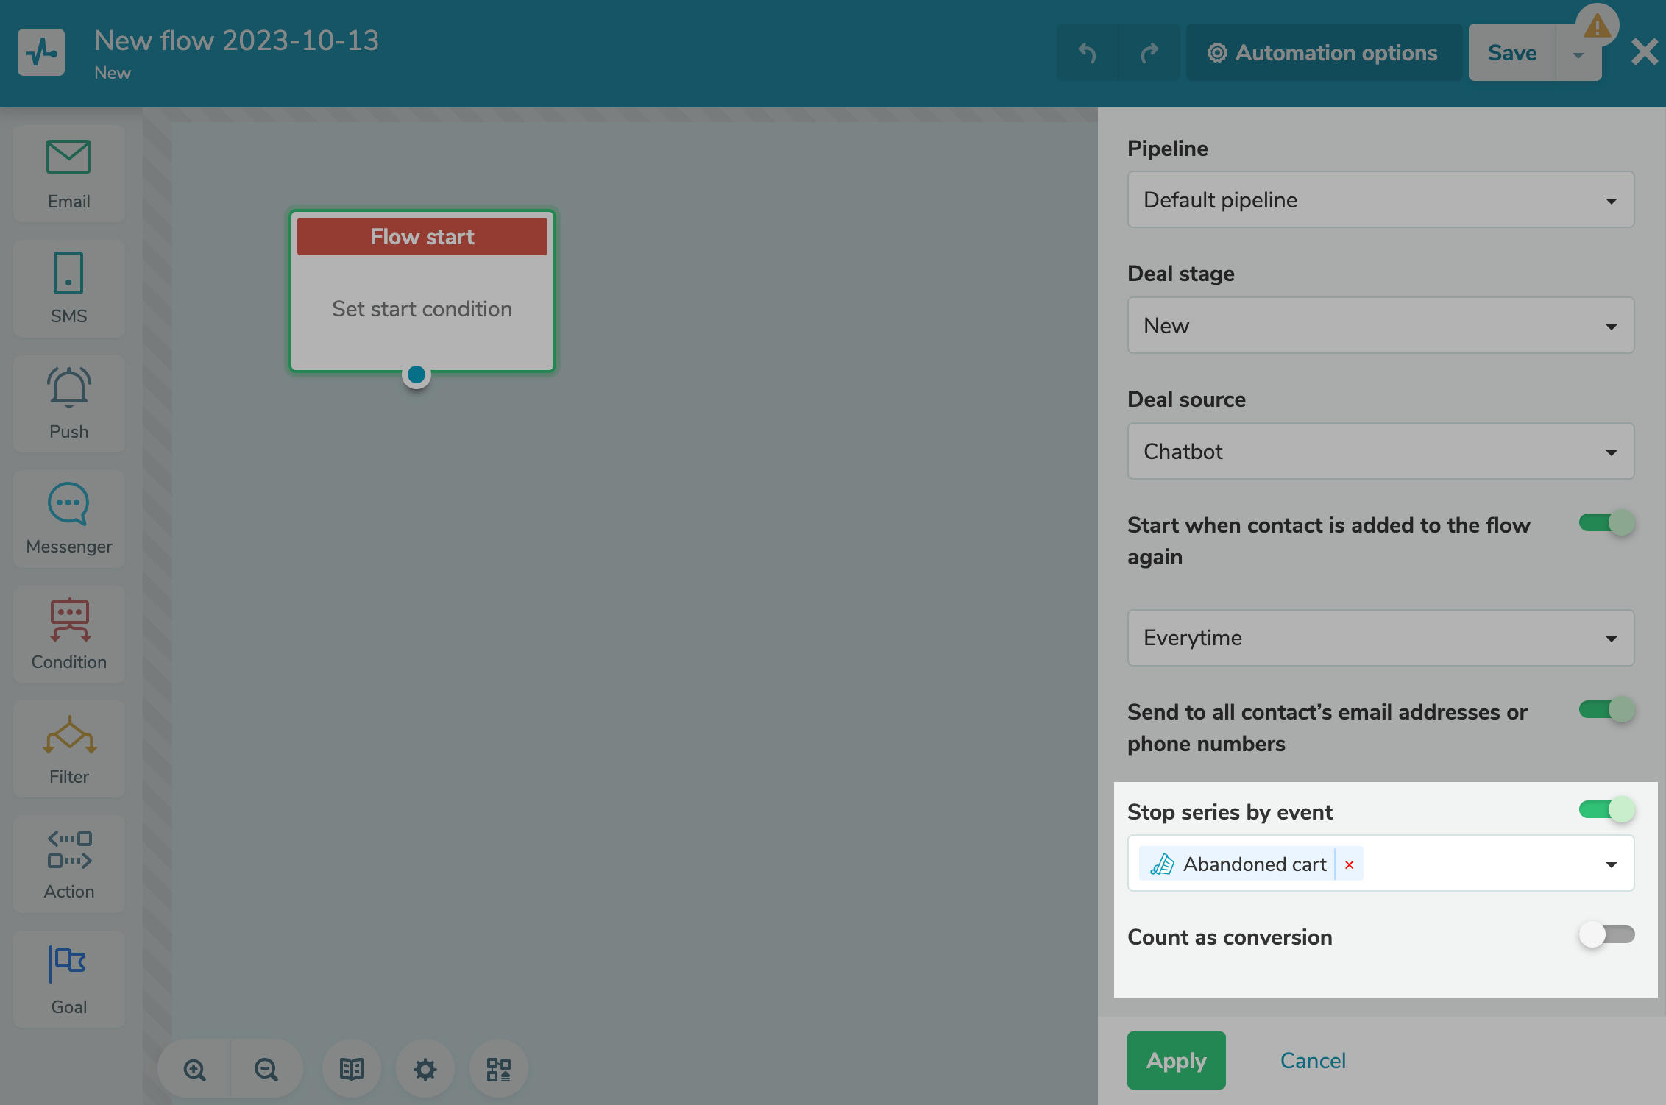This screenshot has height=1105, width=1666.
Task: Click the green Apply button
Action: click(x=1176, y=1060)
